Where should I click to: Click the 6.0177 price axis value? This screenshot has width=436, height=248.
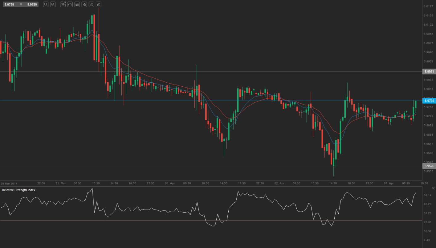[428, 6]
